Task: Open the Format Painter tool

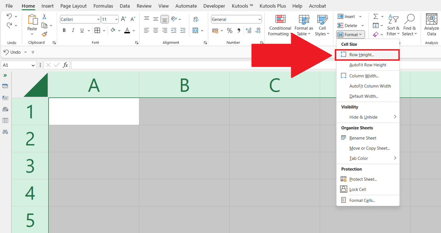Action: (45, 34)
